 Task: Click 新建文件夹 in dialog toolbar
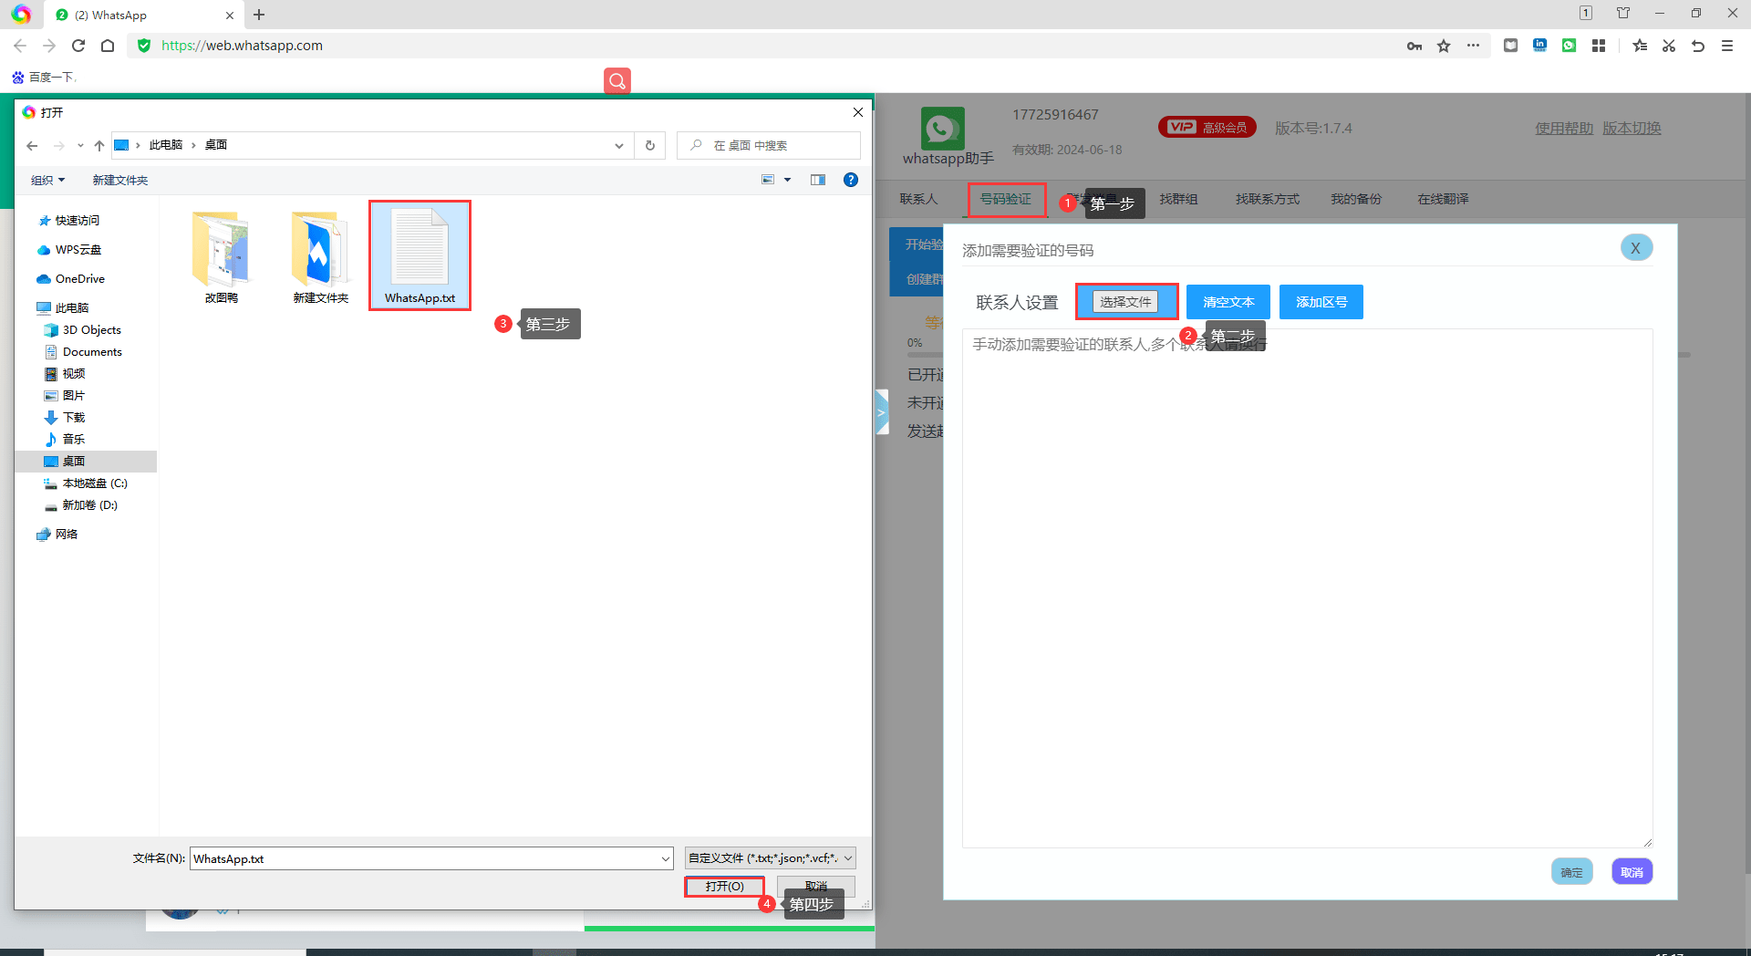(120, 180)
